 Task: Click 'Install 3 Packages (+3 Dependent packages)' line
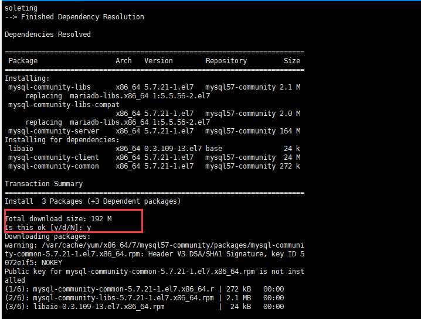click(93, 201)
